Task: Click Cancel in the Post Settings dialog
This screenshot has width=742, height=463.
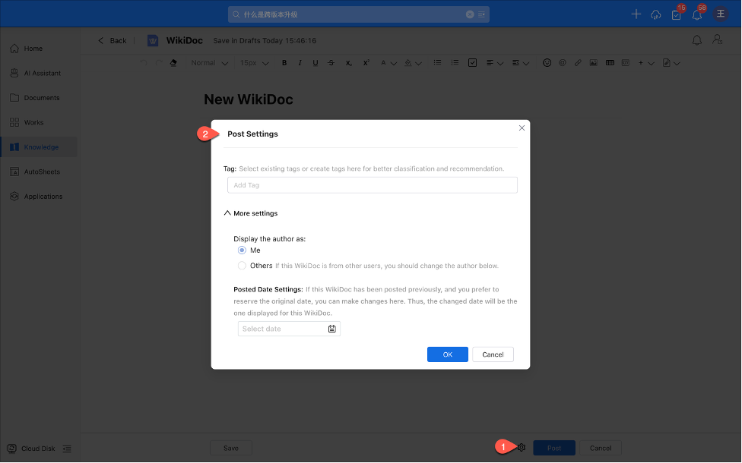Action: point(493,354)
